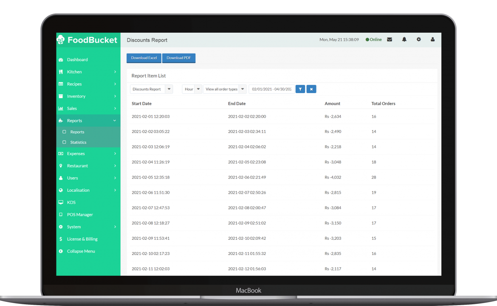
Task: Sort by Amount column header
Action: pyautogui.click(x=332, y=104)
